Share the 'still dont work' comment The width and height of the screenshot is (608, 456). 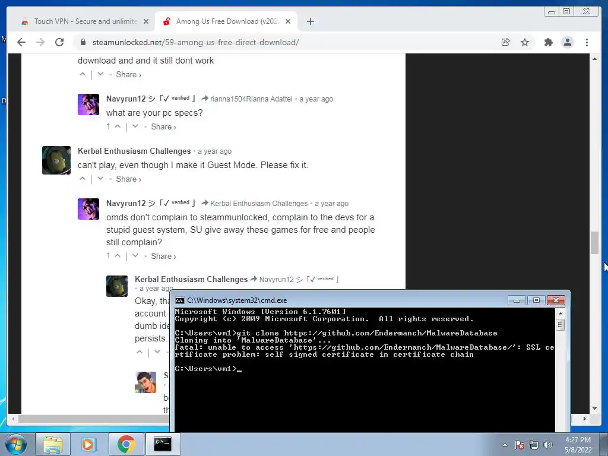click(128, 74)
